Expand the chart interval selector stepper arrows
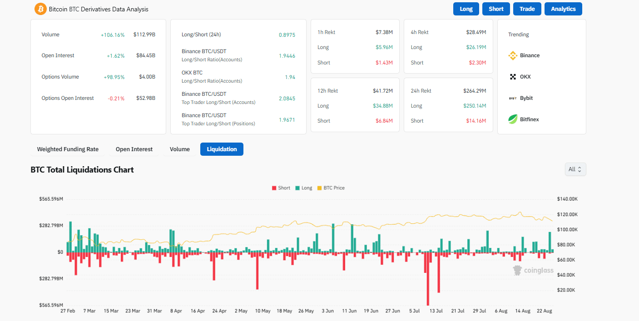 point(580,169)
